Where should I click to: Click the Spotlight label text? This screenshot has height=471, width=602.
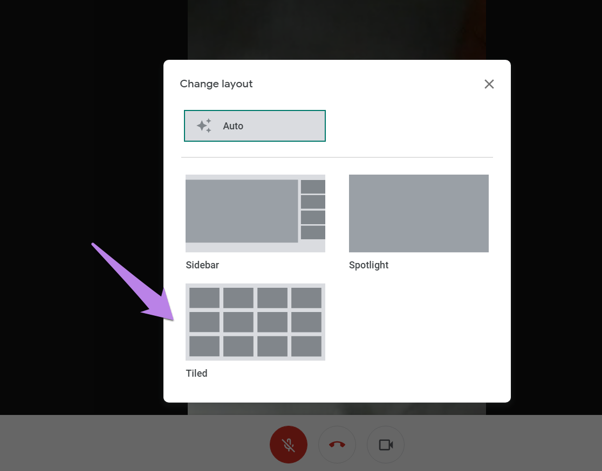[368, 265]
